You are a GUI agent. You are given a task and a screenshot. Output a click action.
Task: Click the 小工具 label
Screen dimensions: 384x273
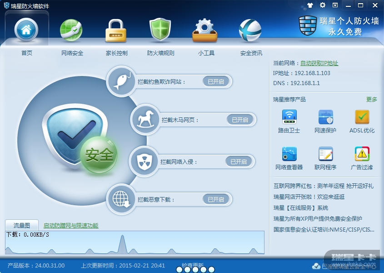(x=206, y=53)
